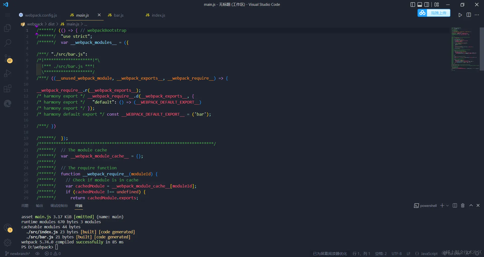484x257 pixels.
Task: Change indentation setting 空格: 2
Action: point(381,253)
